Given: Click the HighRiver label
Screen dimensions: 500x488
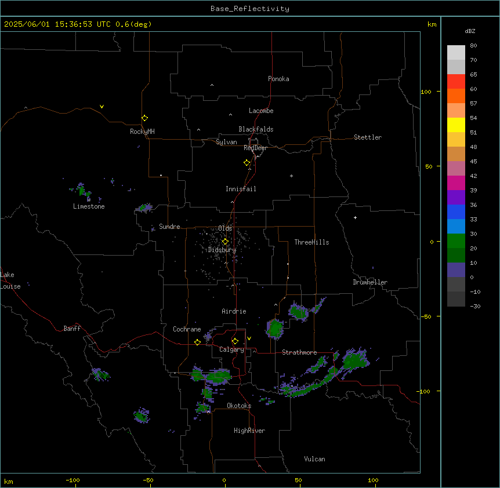Looking at the screenshot, I should pos(249,431).
